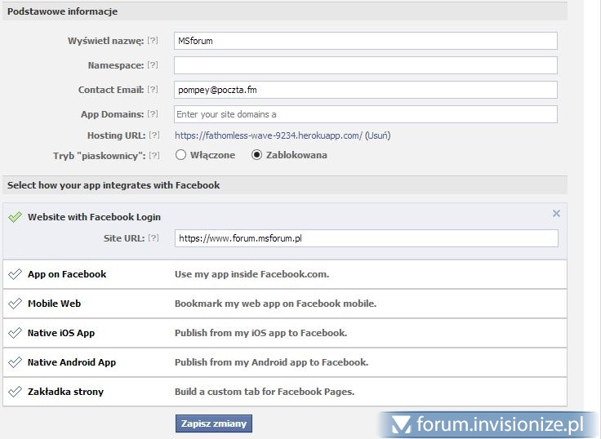The width and height of the screenshot is (601, 439).
Task: Click the green checkmark beside Website with Facebook Login
Action: pos(15,217)
